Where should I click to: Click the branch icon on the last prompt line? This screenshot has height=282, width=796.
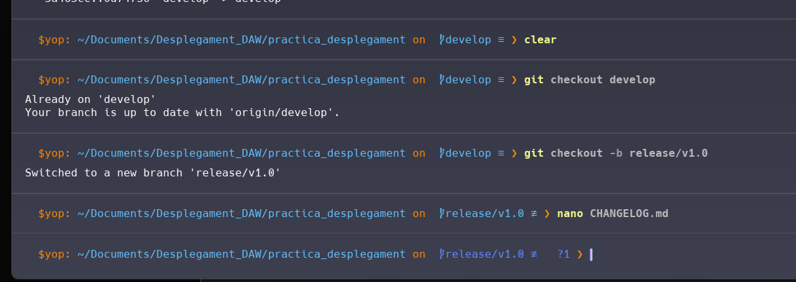click(442, 254)
